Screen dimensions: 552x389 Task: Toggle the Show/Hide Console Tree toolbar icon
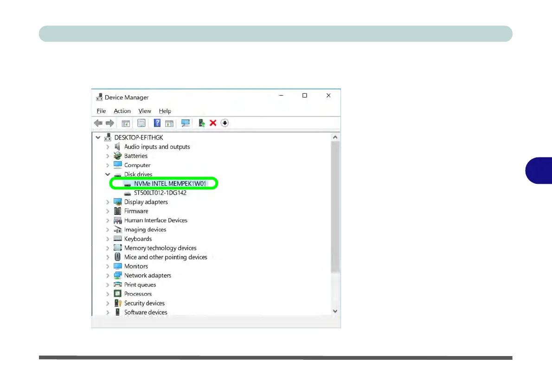click(x=126, y=123)
